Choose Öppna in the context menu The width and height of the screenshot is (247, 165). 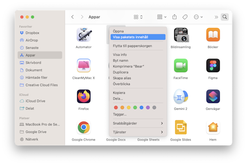(x=138, y=31)
